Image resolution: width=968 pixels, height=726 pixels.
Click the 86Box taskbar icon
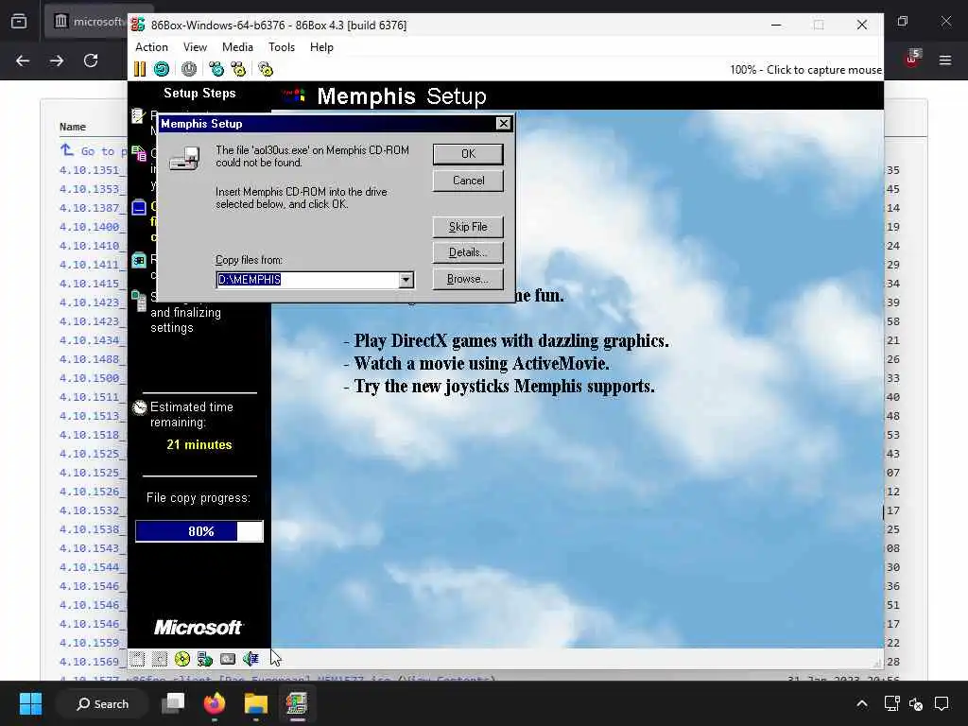(x=297, y=703)
